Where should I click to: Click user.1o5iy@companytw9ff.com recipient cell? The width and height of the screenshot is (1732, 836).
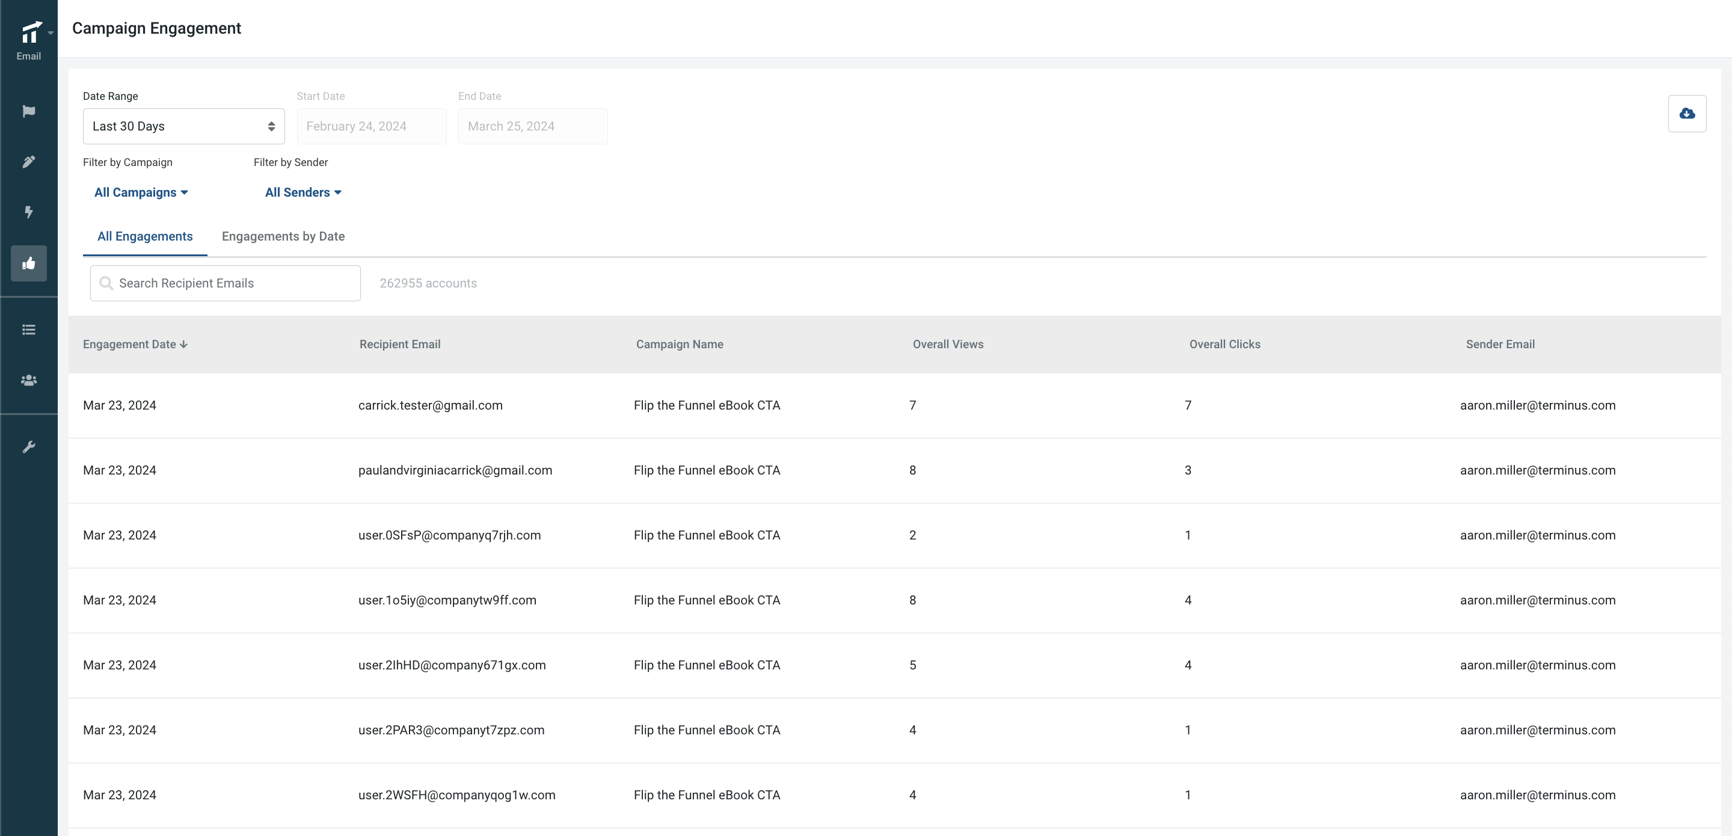coord(447,600)
